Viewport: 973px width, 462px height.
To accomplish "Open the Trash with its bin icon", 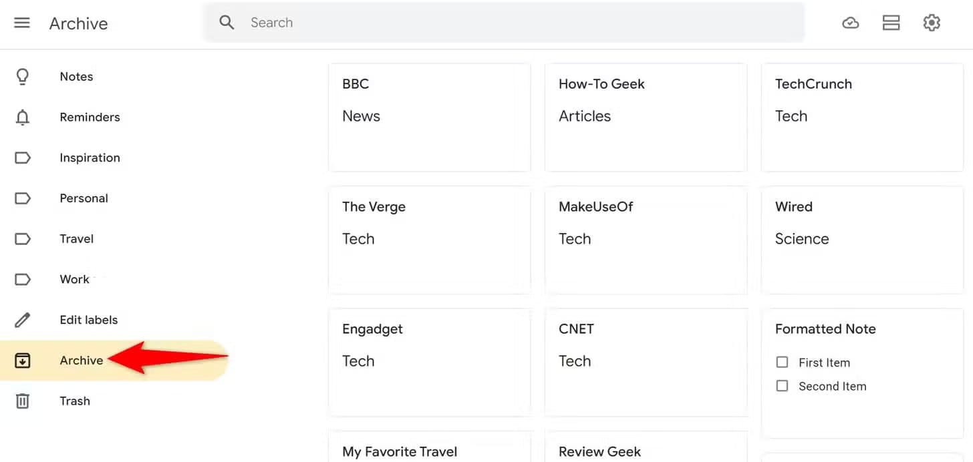I will coord(22,401).
